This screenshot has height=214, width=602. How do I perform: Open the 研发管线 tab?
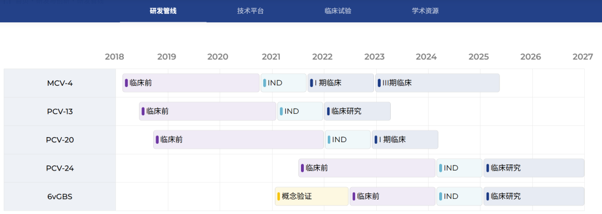click(163, 11)
